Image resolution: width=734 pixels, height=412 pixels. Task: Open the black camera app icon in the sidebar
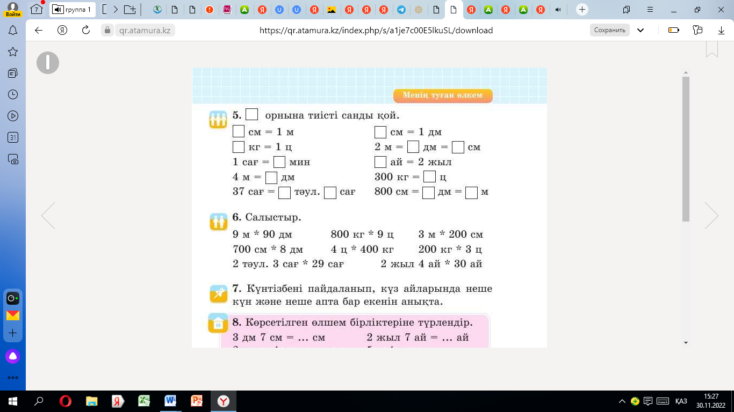13,298
